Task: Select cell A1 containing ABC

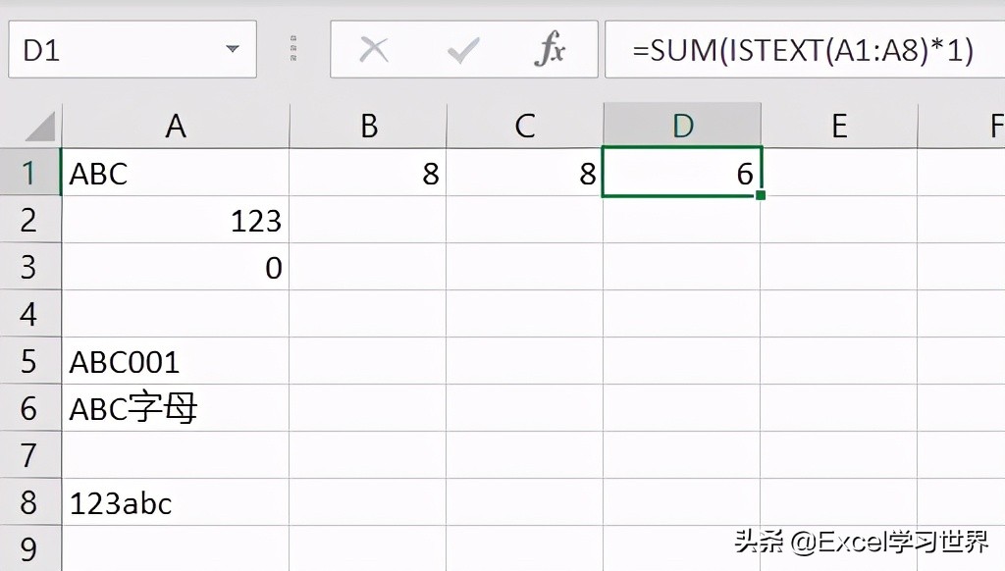Action: pyautogui.click(x=175, y=173)
